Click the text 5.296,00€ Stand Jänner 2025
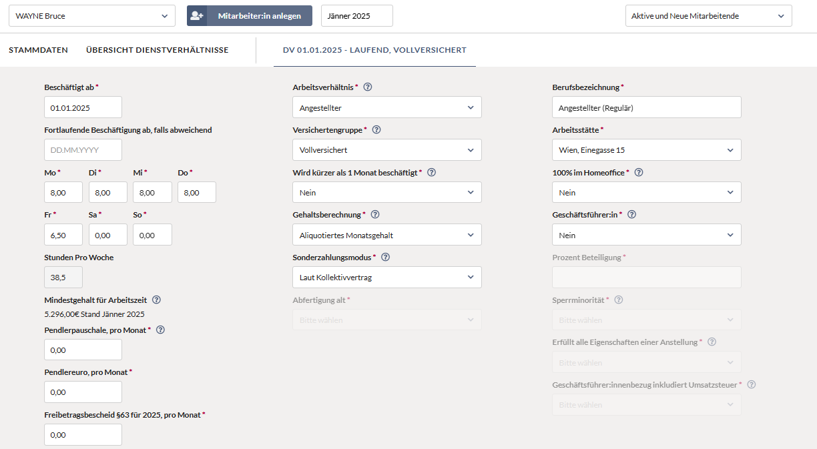 94,314
